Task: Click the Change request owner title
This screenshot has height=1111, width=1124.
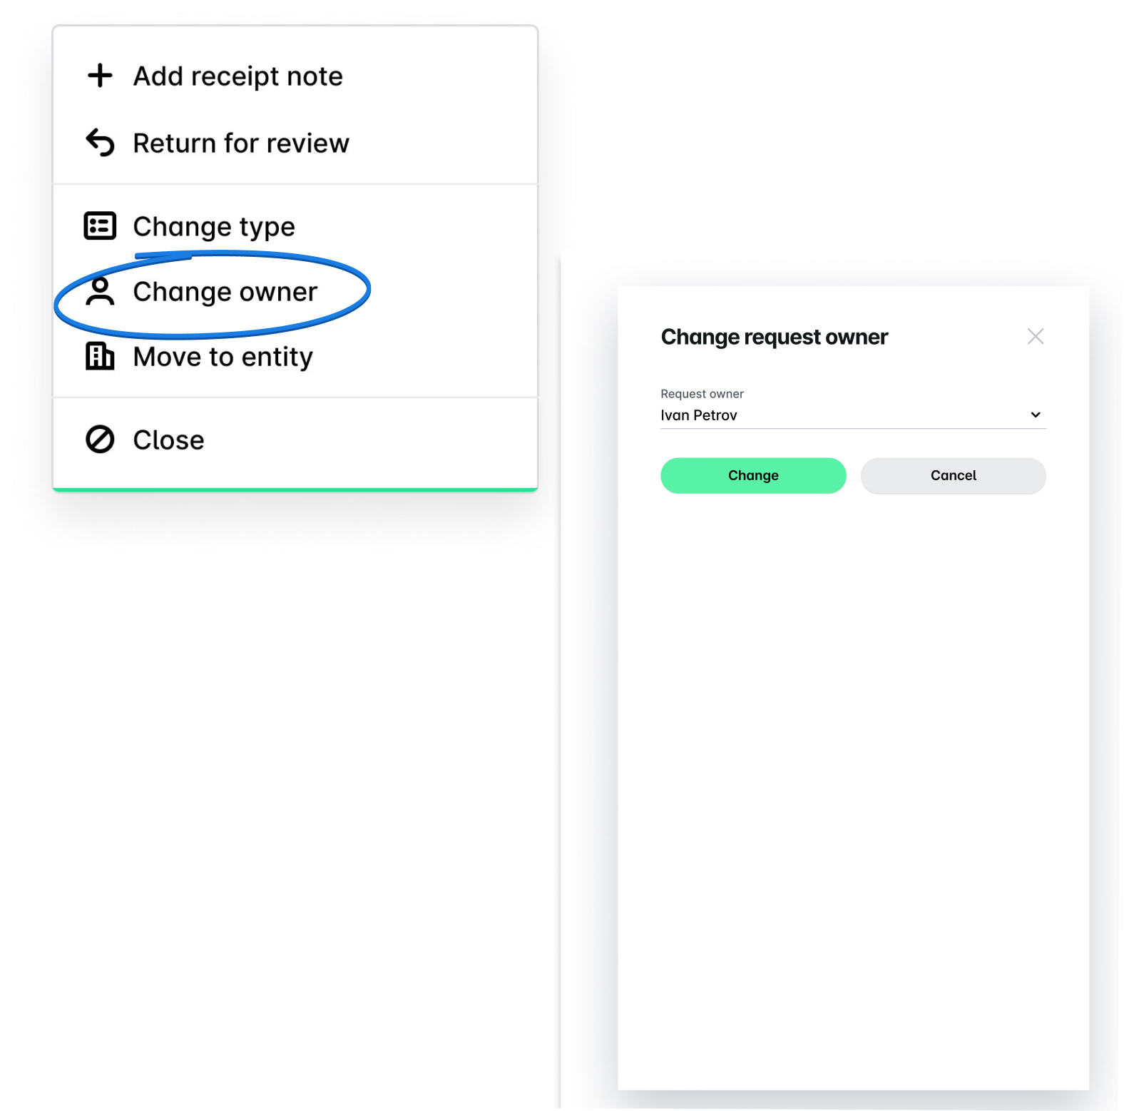Action: [774, 336]
